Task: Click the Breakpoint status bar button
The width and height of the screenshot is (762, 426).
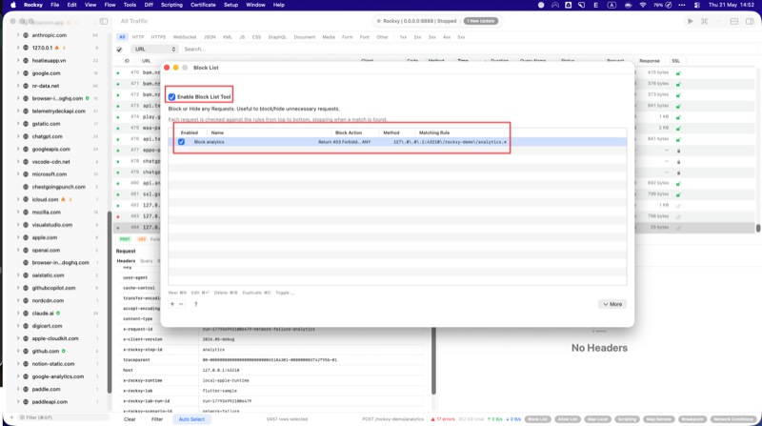Action: [x=692, y=419]
